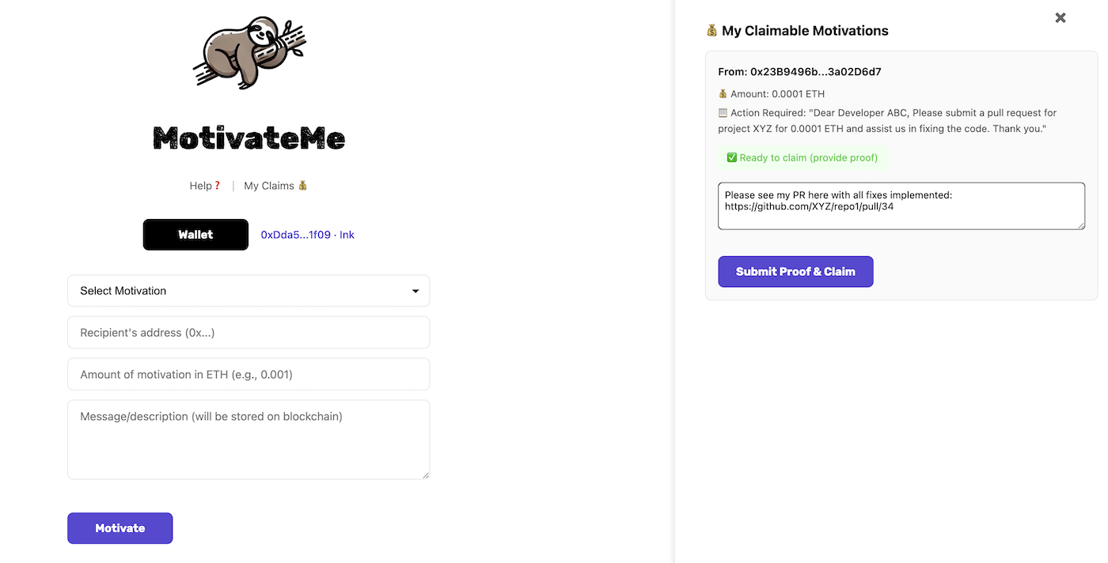Click the green checkmark in Ready to claim

731,157
